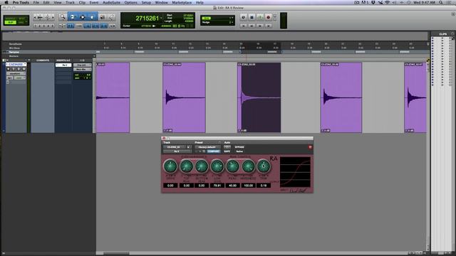The width and height of the screenshot is (456, 256).
Task: Click the RA insert slot on track
Action: tap(63, 65)
